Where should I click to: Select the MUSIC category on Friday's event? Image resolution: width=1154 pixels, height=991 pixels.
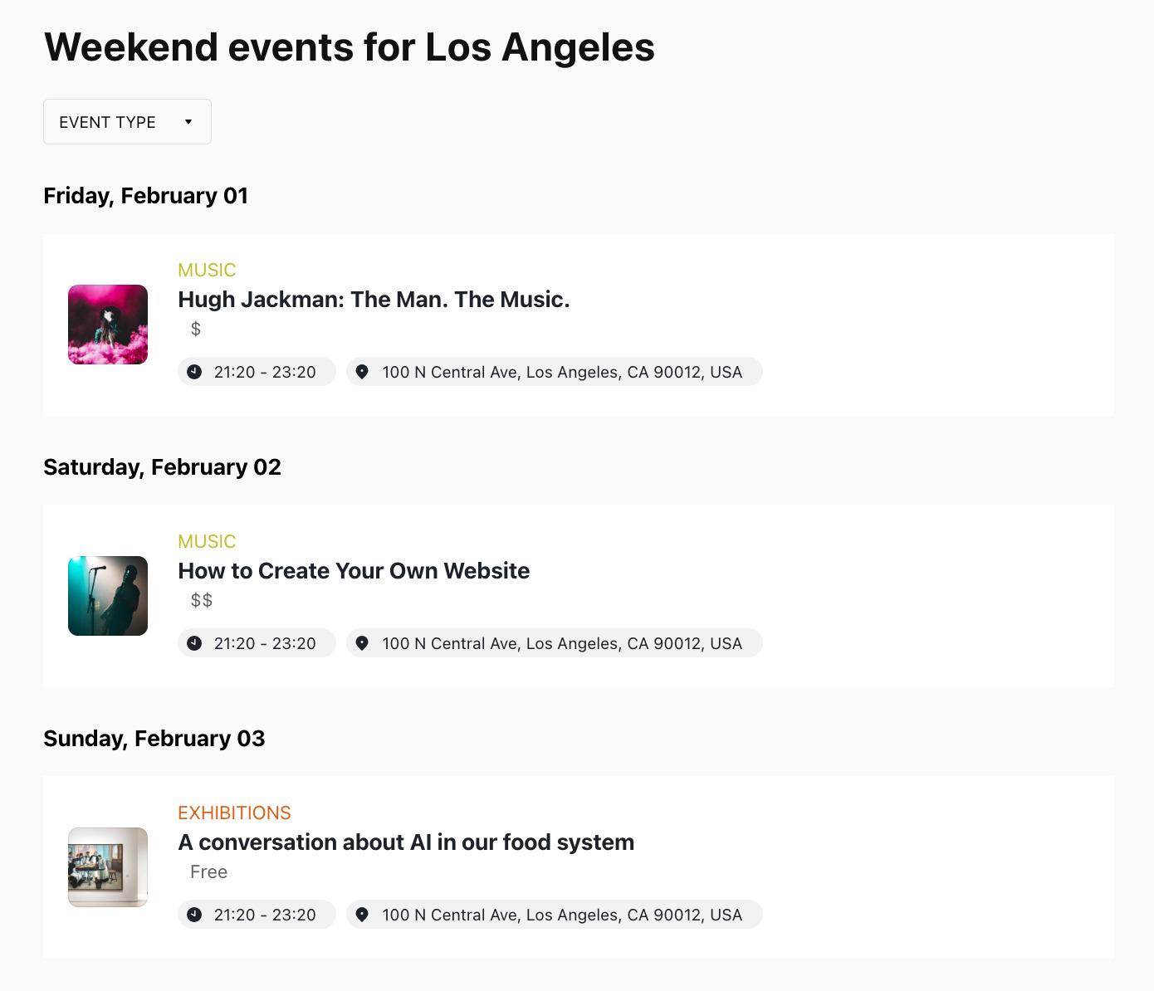coord(207,270)
